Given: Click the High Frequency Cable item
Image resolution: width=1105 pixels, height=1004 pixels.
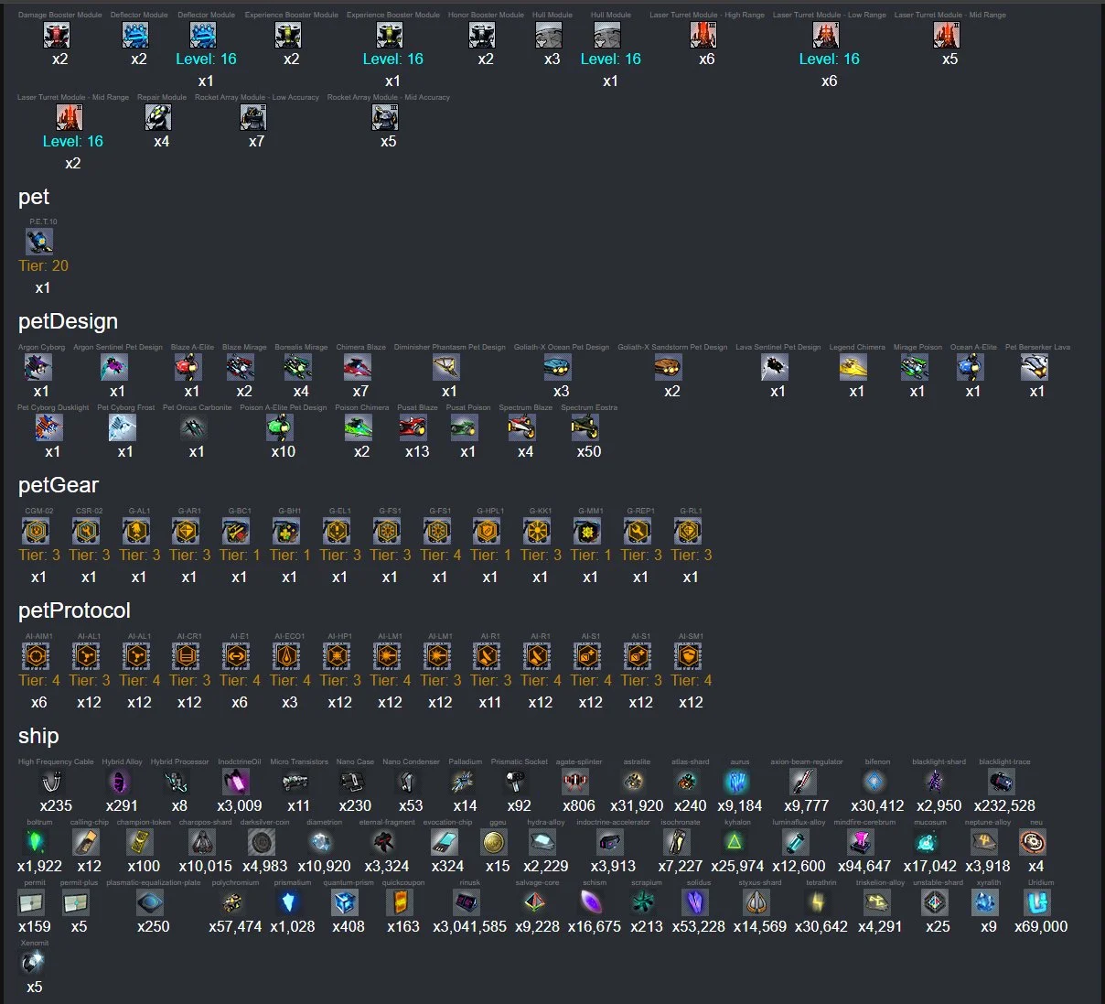Looking at the screenshot, I should coord(54,783).
